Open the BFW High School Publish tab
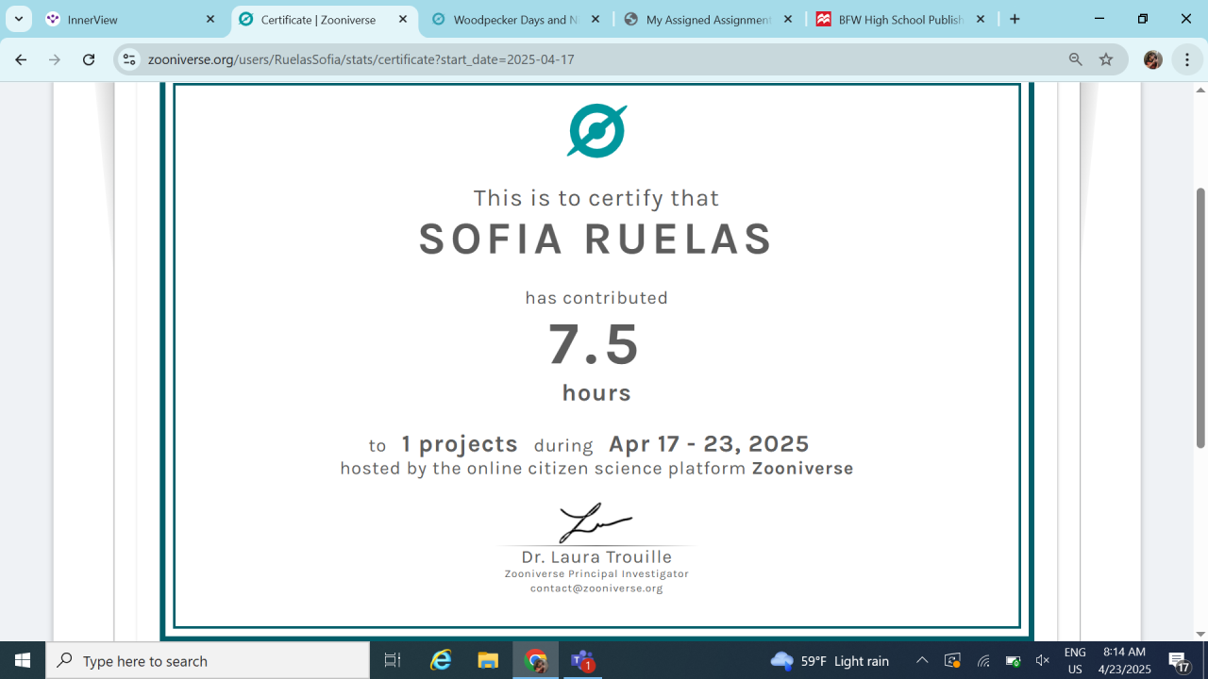The width and height of the screenshot is (1208, 679). pos(900,19)
